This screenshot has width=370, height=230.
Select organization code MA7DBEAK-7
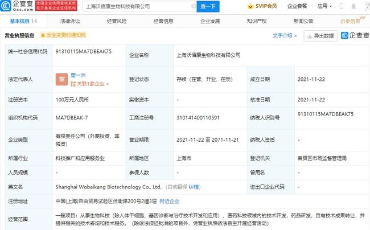coord(72,118)
